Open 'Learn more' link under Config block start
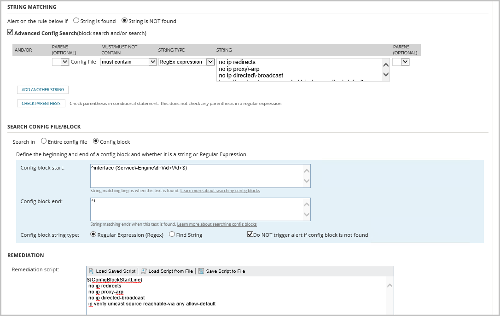The image size is (500, 316). 220,191
